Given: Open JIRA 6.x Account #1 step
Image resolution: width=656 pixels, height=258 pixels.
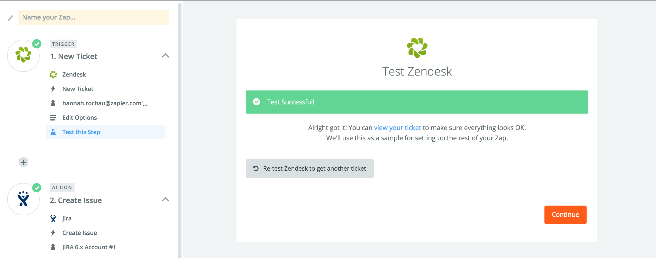Looking at the screenshot, I should 89,247.
